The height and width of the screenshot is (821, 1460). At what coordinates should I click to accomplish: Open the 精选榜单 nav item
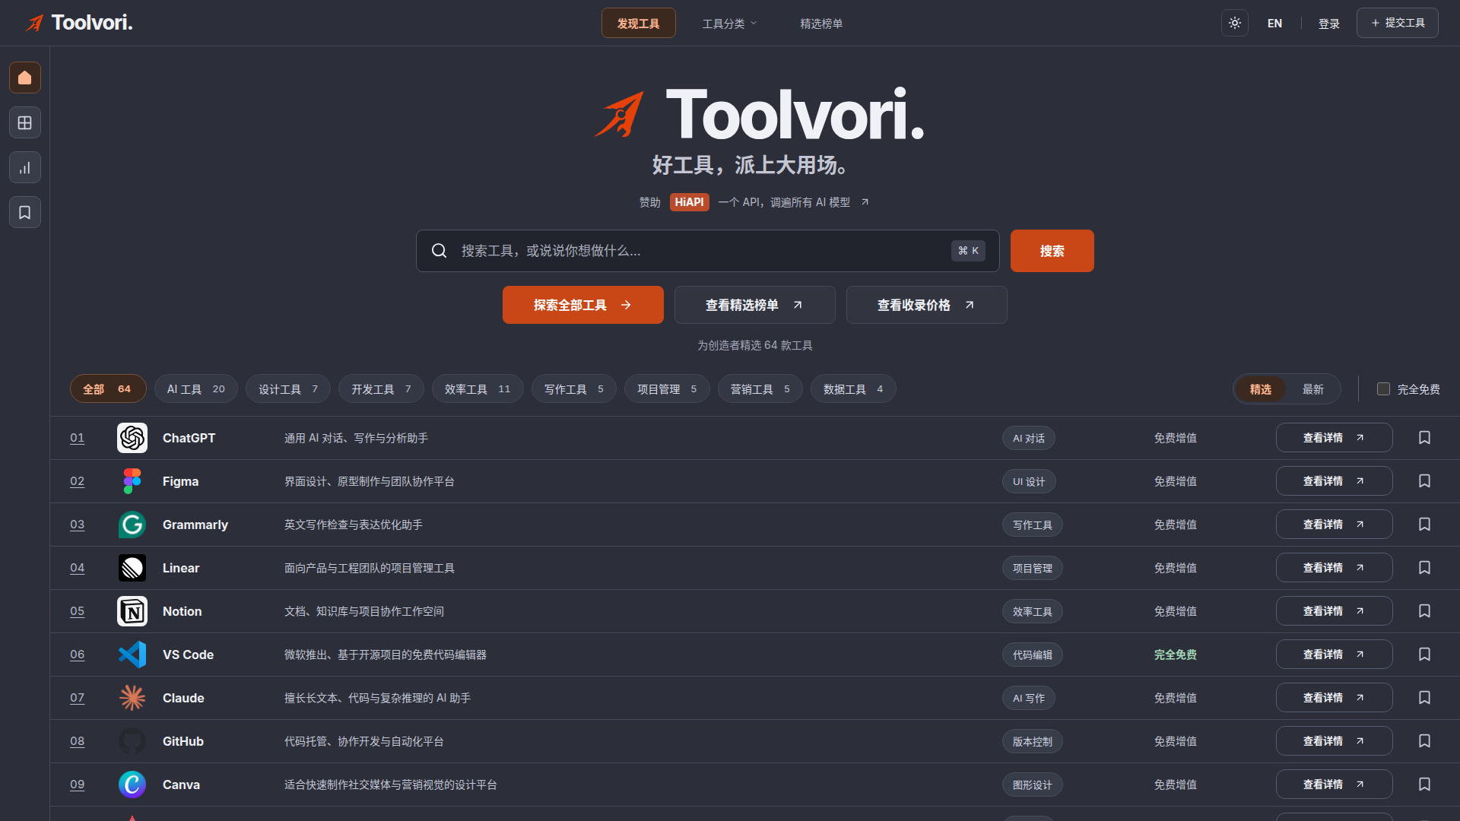821,24
